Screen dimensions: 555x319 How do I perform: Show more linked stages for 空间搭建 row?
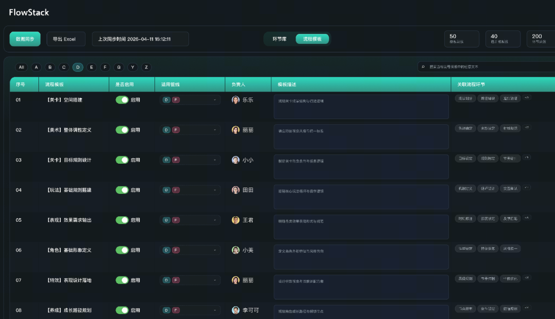[x=527, y=97]
